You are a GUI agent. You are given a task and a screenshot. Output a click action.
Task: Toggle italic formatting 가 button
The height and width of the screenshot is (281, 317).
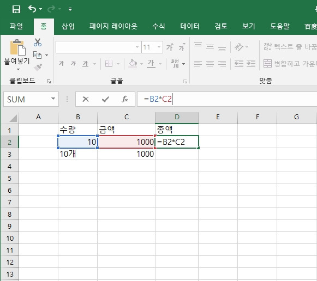pyautogui.click(x=73, y=64)
